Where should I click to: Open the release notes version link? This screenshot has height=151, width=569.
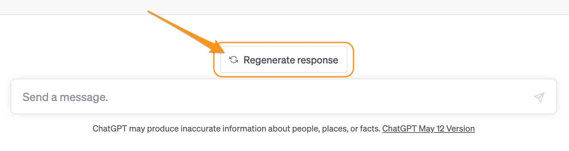click(x=428, y=128)
